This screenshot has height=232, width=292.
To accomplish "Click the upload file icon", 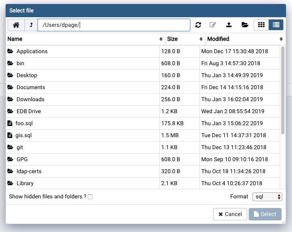I will (x=229, y=25).
